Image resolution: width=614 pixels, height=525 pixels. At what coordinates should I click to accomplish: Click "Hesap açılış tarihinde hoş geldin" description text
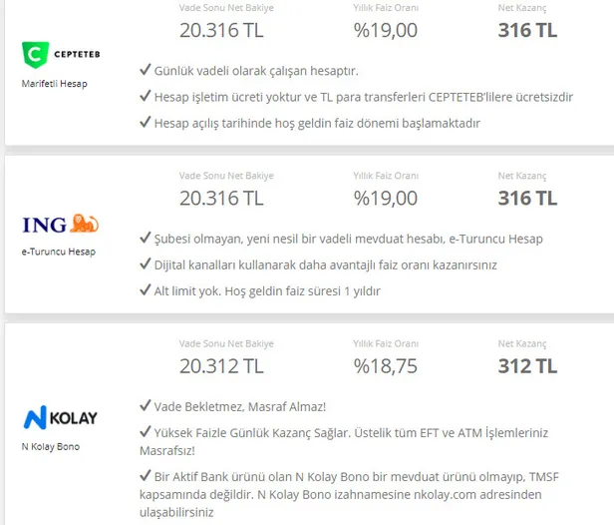[317, 123]
